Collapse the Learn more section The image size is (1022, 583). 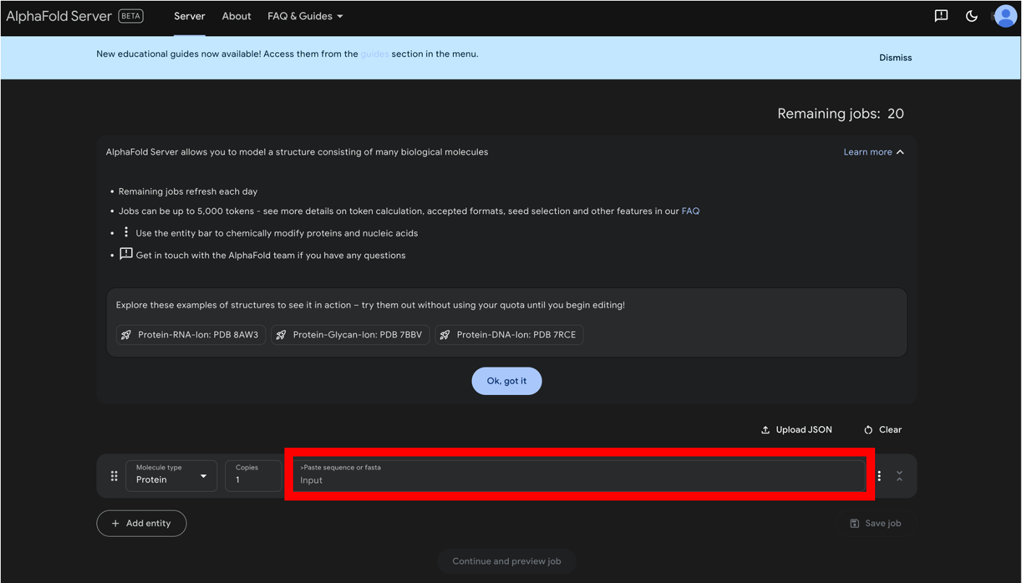[874, 152]
